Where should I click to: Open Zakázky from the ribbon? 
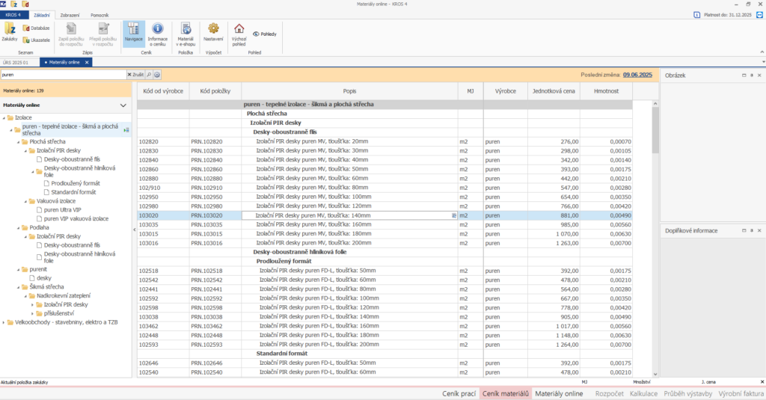(x=10, y=32)
